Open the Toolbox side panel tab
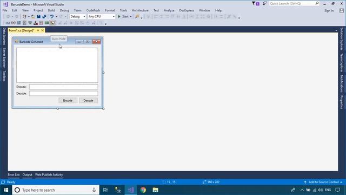The height and width of the screenshot is (195, 346). (4, 76)
